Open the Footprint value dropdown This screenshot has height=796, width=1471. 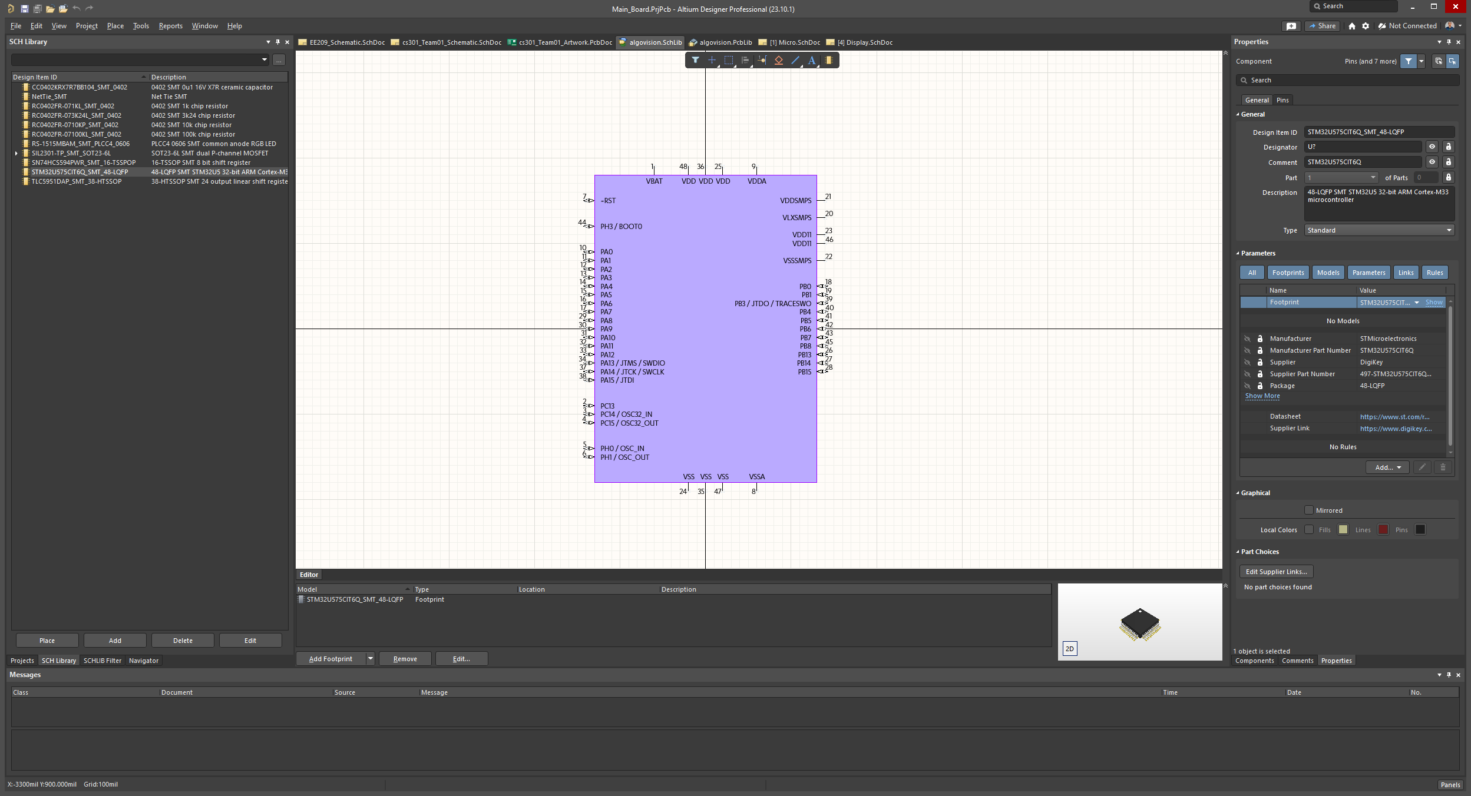pos(1417,303)
